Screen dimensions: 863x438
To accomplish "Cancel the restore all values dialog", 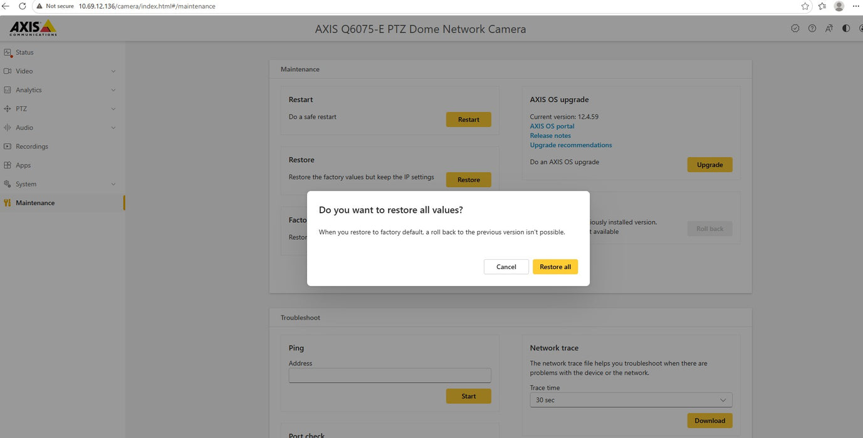I will tap(506, 267).
